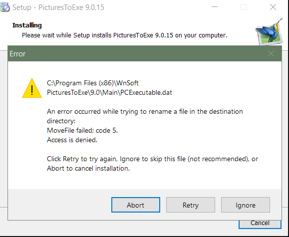Ignore the error and skip this file
Image resolution: width=289 pixels, height=237 pixels.
pyautogui.click(x=246, y=205)
